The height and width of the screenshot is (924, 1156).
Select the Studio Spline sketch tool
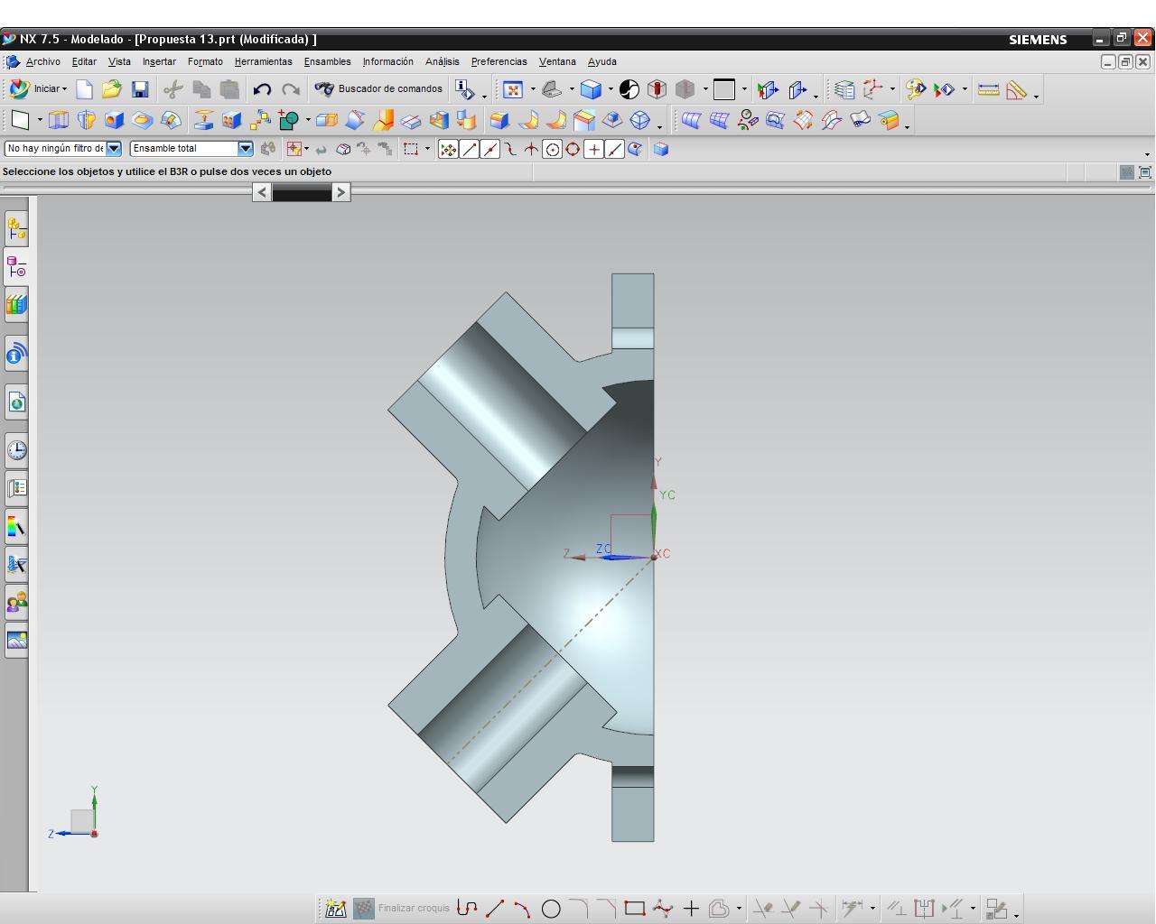[663, 909]
